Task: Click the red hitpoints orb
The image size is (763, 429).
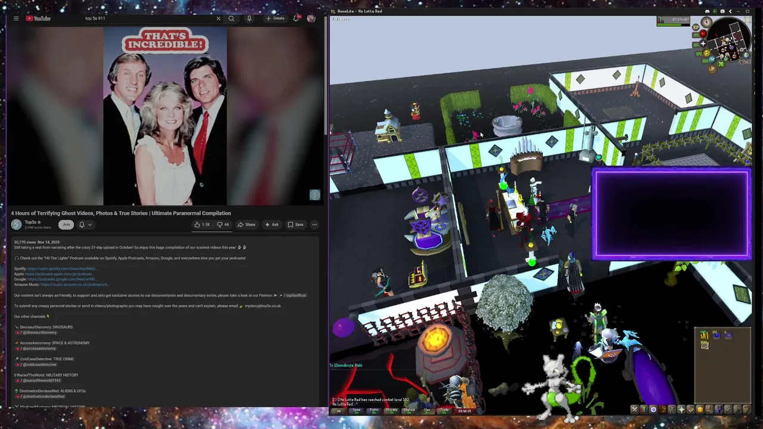Action: coord(703,33)
